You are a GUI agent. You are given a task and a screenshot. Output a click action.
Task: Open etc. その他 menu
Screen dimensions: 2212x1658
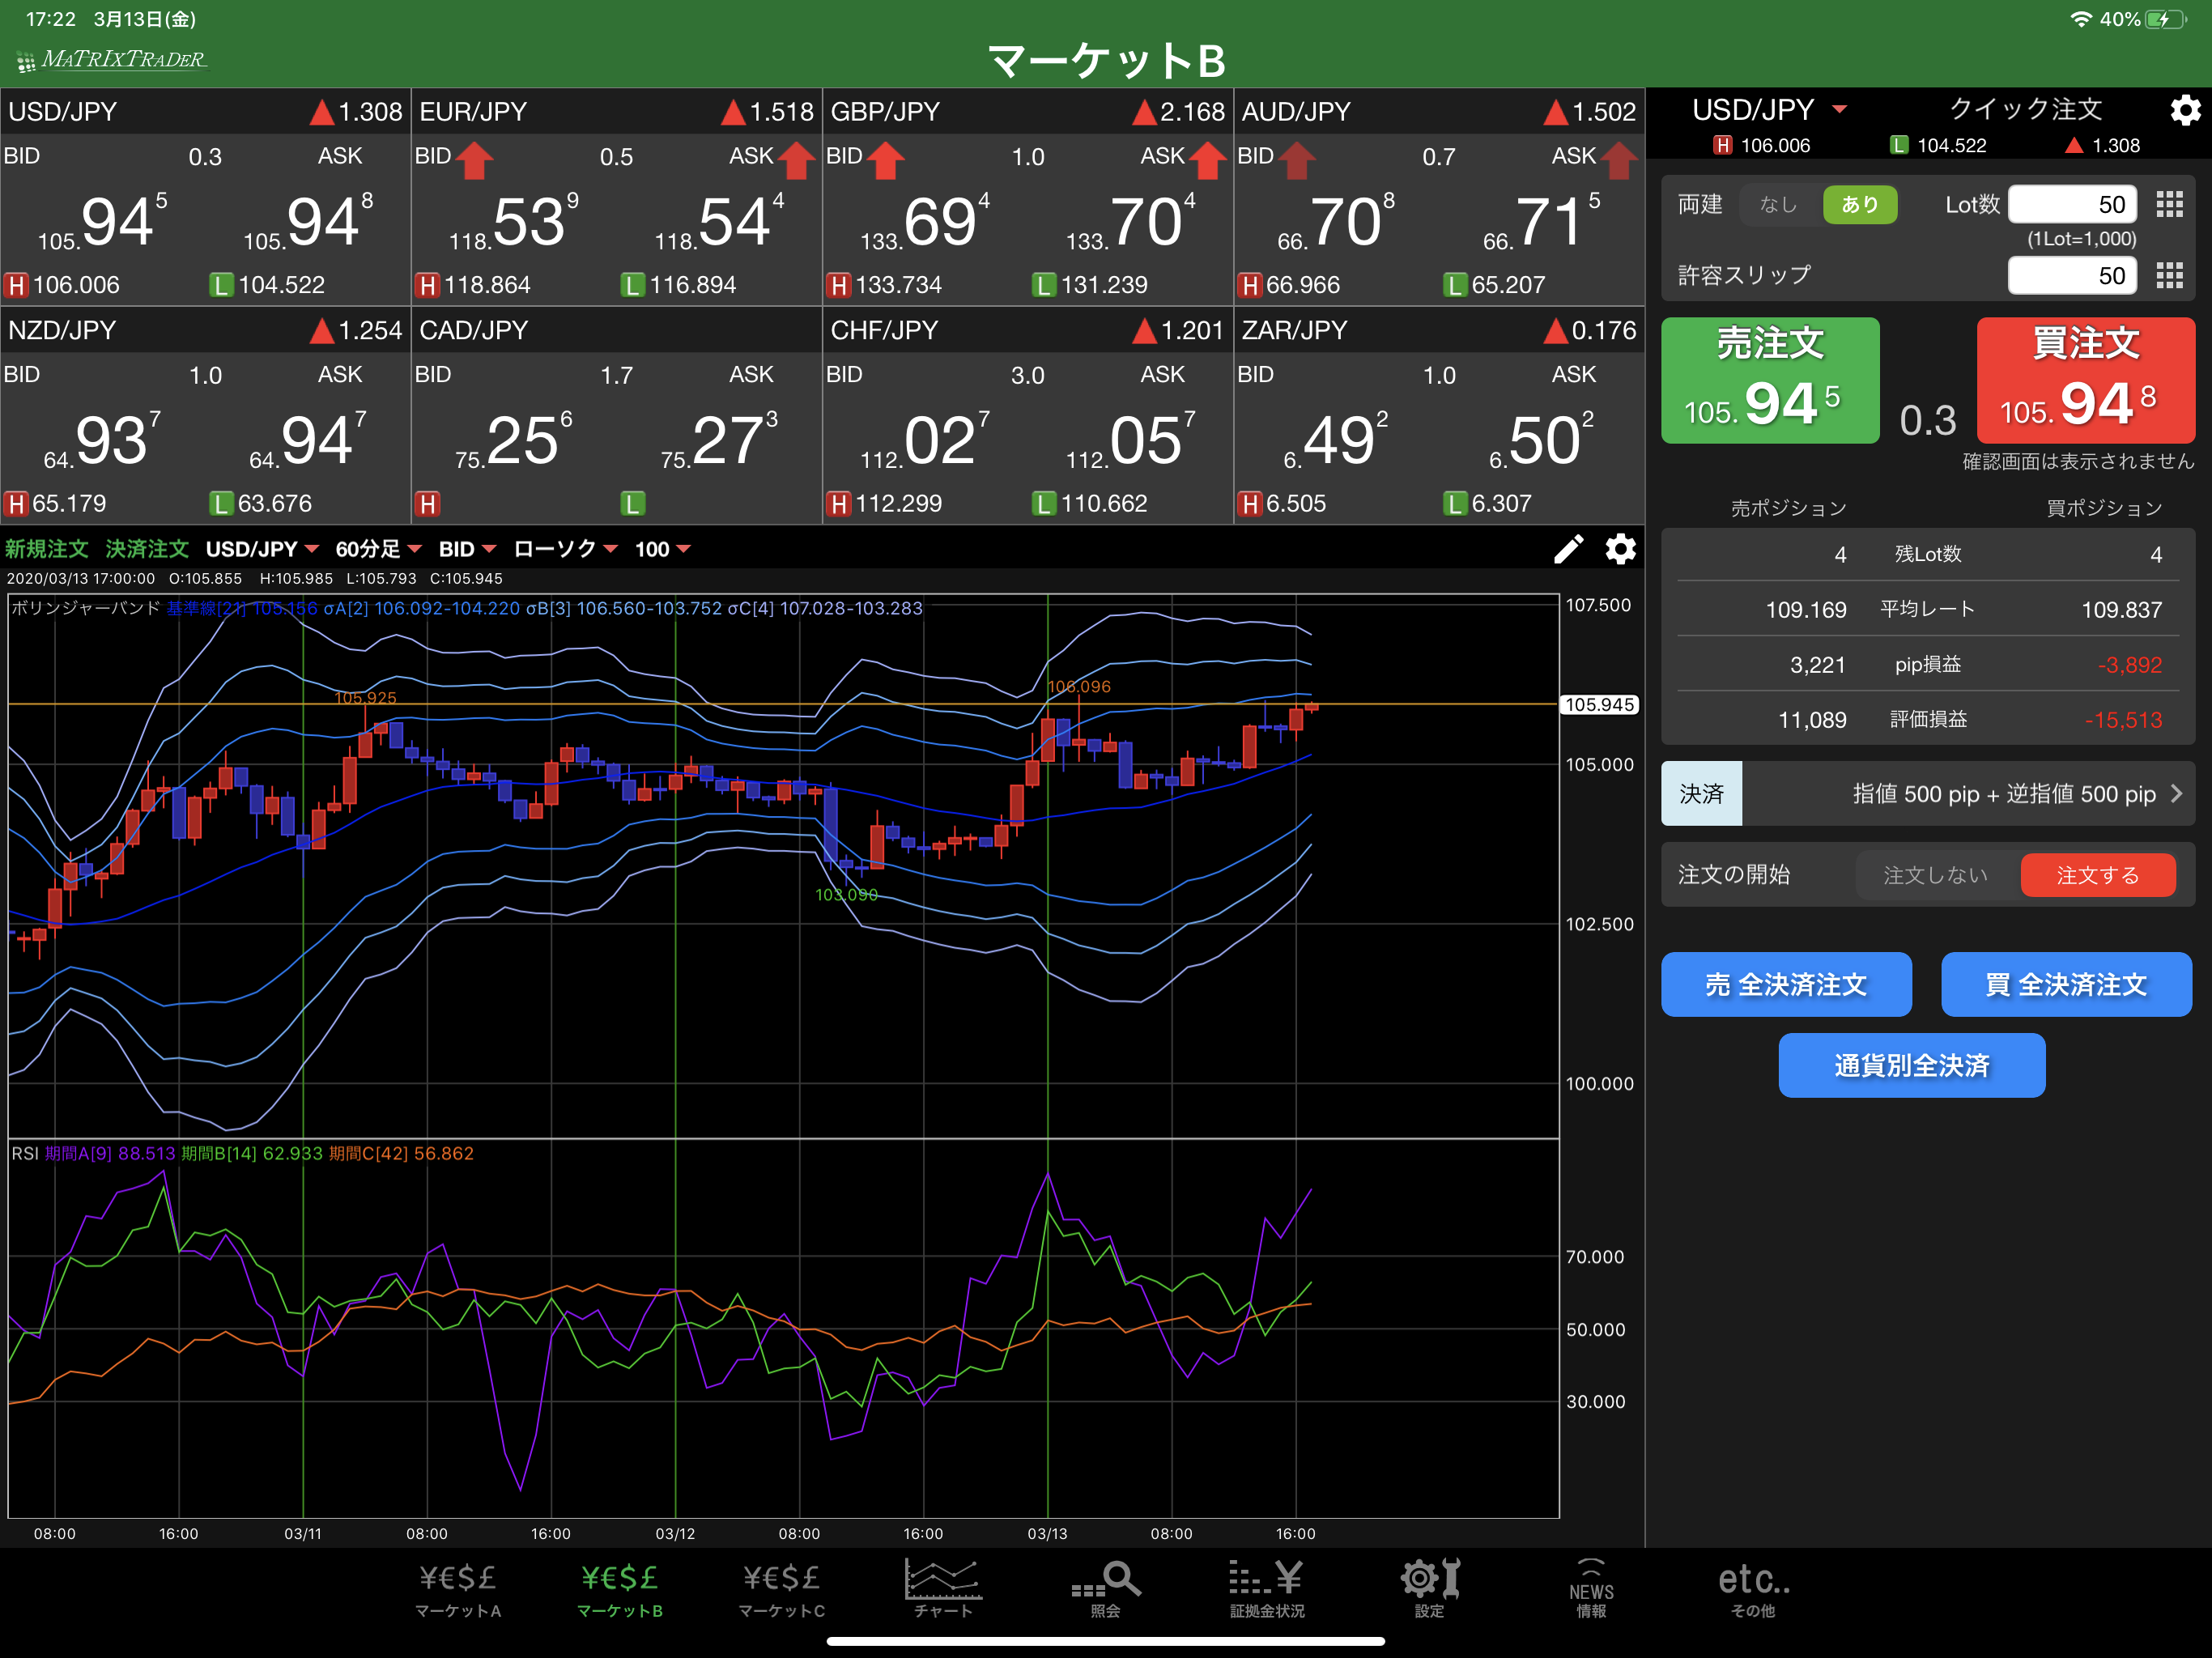click(x=1753, y=1591)
